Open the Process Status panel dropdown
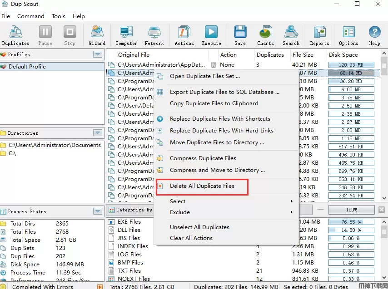This screenshot has width=388, height=289. pos(98,211)
